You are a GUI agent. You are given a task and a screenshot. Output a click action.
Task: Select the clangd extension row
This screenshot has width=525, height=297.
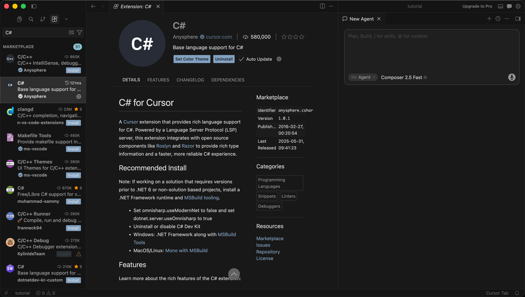[x=43, y=116]
